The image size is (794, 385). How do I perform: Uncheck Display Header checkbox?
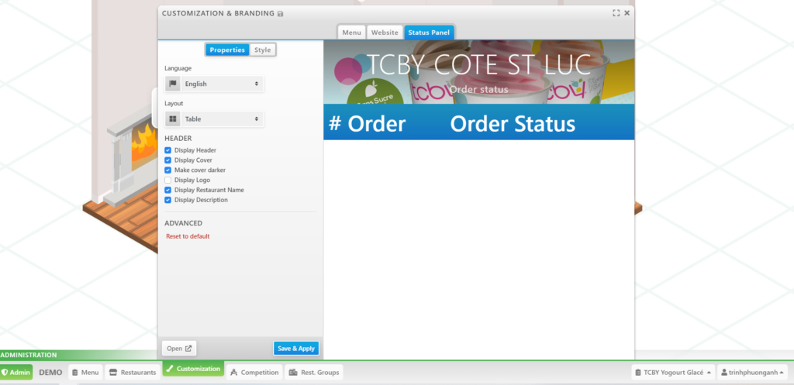coord(168,150)
